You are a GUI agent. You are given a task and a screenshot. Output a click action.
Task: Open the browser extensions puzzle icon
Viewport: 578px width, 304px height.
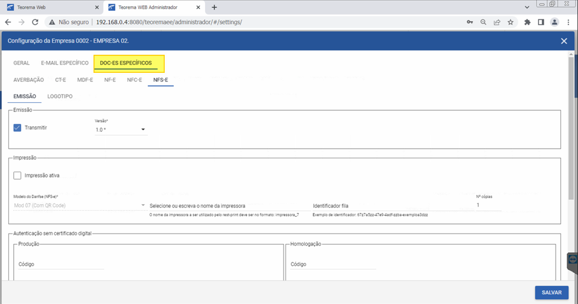[527, 22]
